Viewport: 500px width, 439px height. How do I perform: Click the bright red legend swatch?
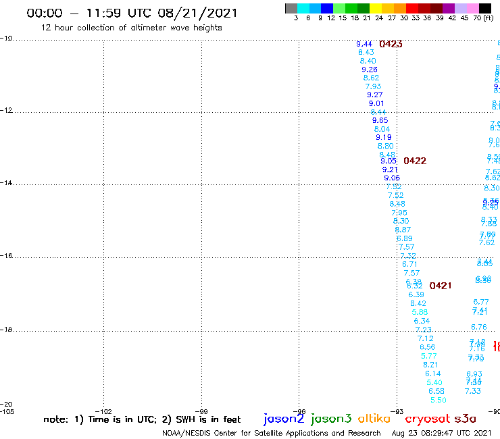tap(411, 8)
